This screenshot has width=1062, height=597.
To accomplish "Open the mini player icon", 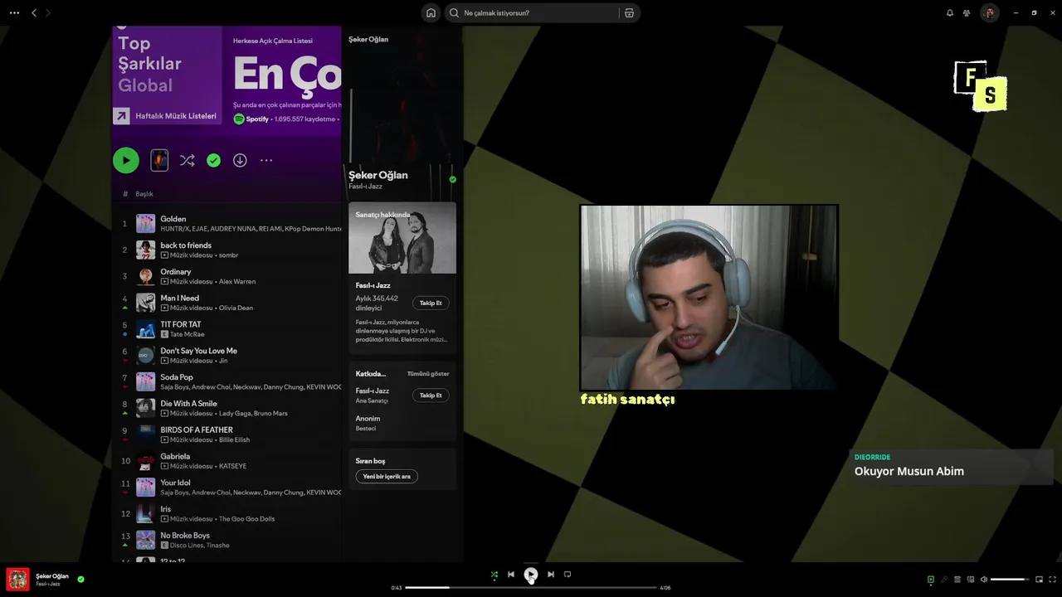I will pyautogui.click(x=1039, y=580).
